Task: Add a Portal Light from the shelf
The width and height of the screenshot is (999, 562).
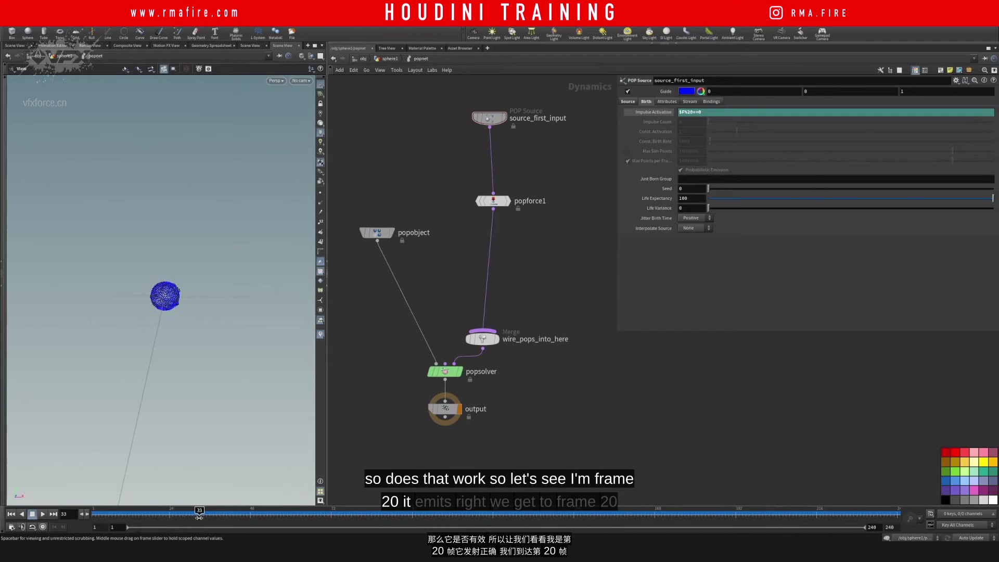Action: (709, 34)
